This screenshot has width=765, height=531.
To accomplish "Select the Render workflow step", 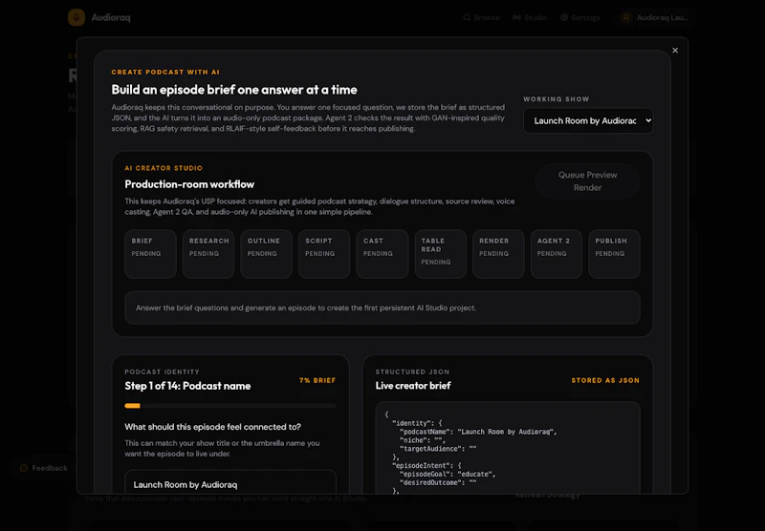I will (x=498, y=254).
